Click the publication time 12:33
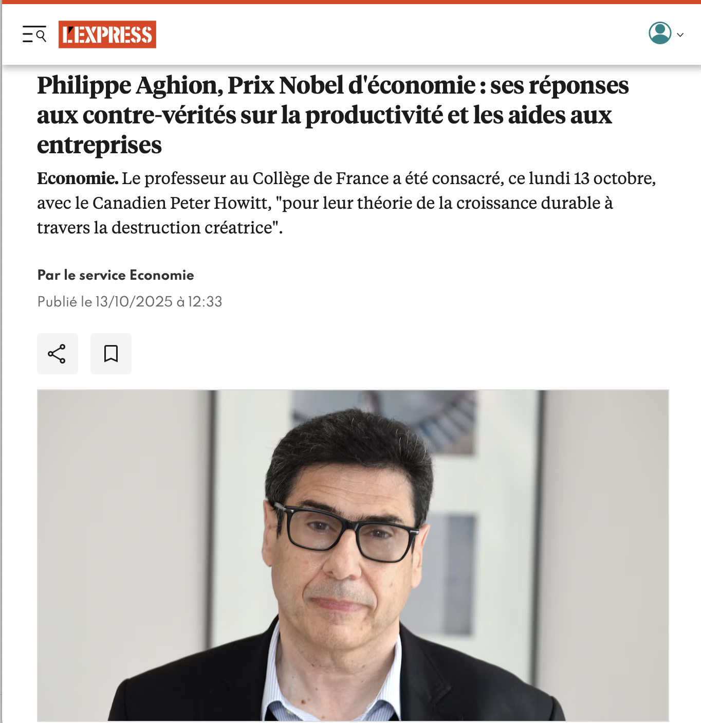The image size is (701, 723). 205,301
